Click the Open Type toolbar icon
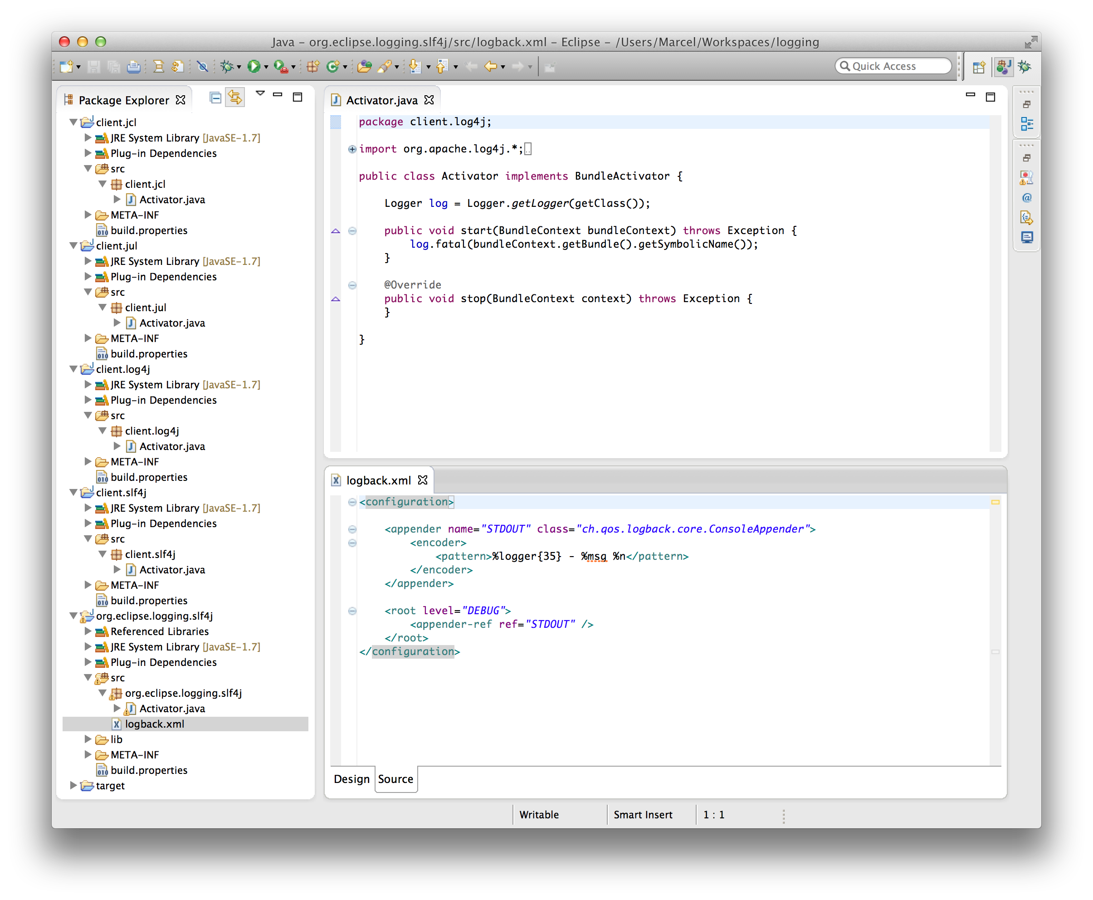This screenshot has height=900, width=1093. coord(364,66)
